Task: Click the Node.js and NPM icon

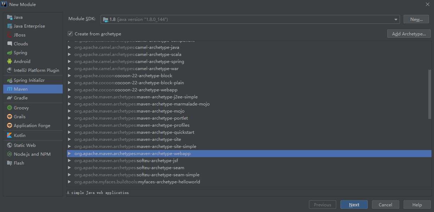Action: (10, 154)
